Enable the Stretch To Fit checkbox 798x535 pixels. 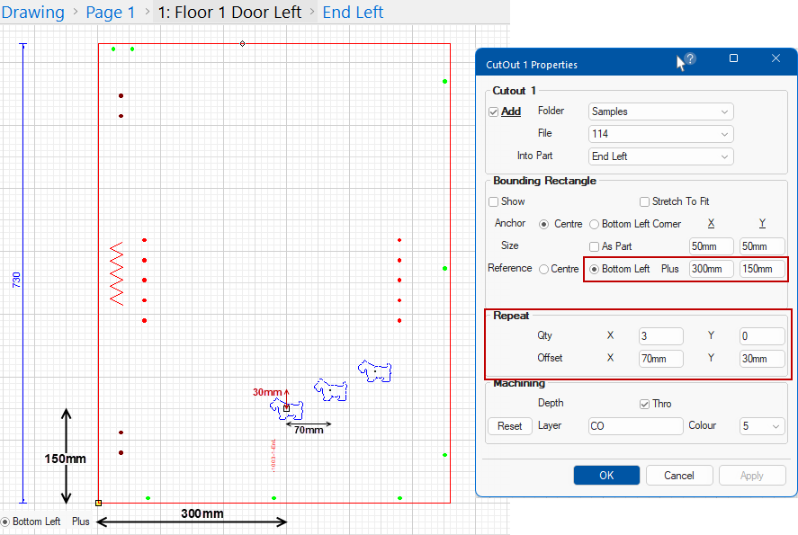point(644,202)
